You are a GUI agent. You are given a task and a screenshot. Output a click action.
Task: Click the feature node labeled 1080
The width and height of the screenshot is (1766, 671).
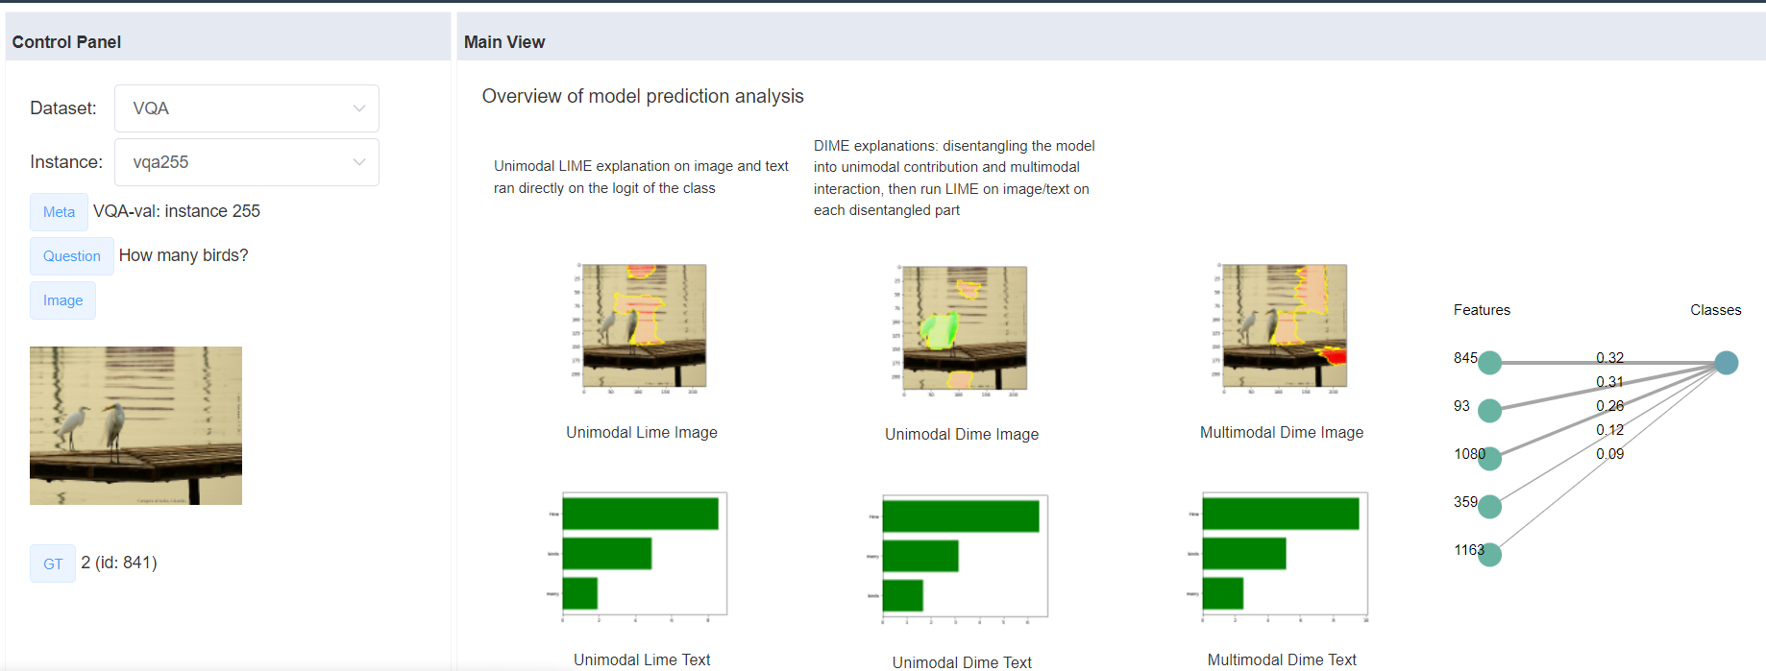pos(1489,459)
